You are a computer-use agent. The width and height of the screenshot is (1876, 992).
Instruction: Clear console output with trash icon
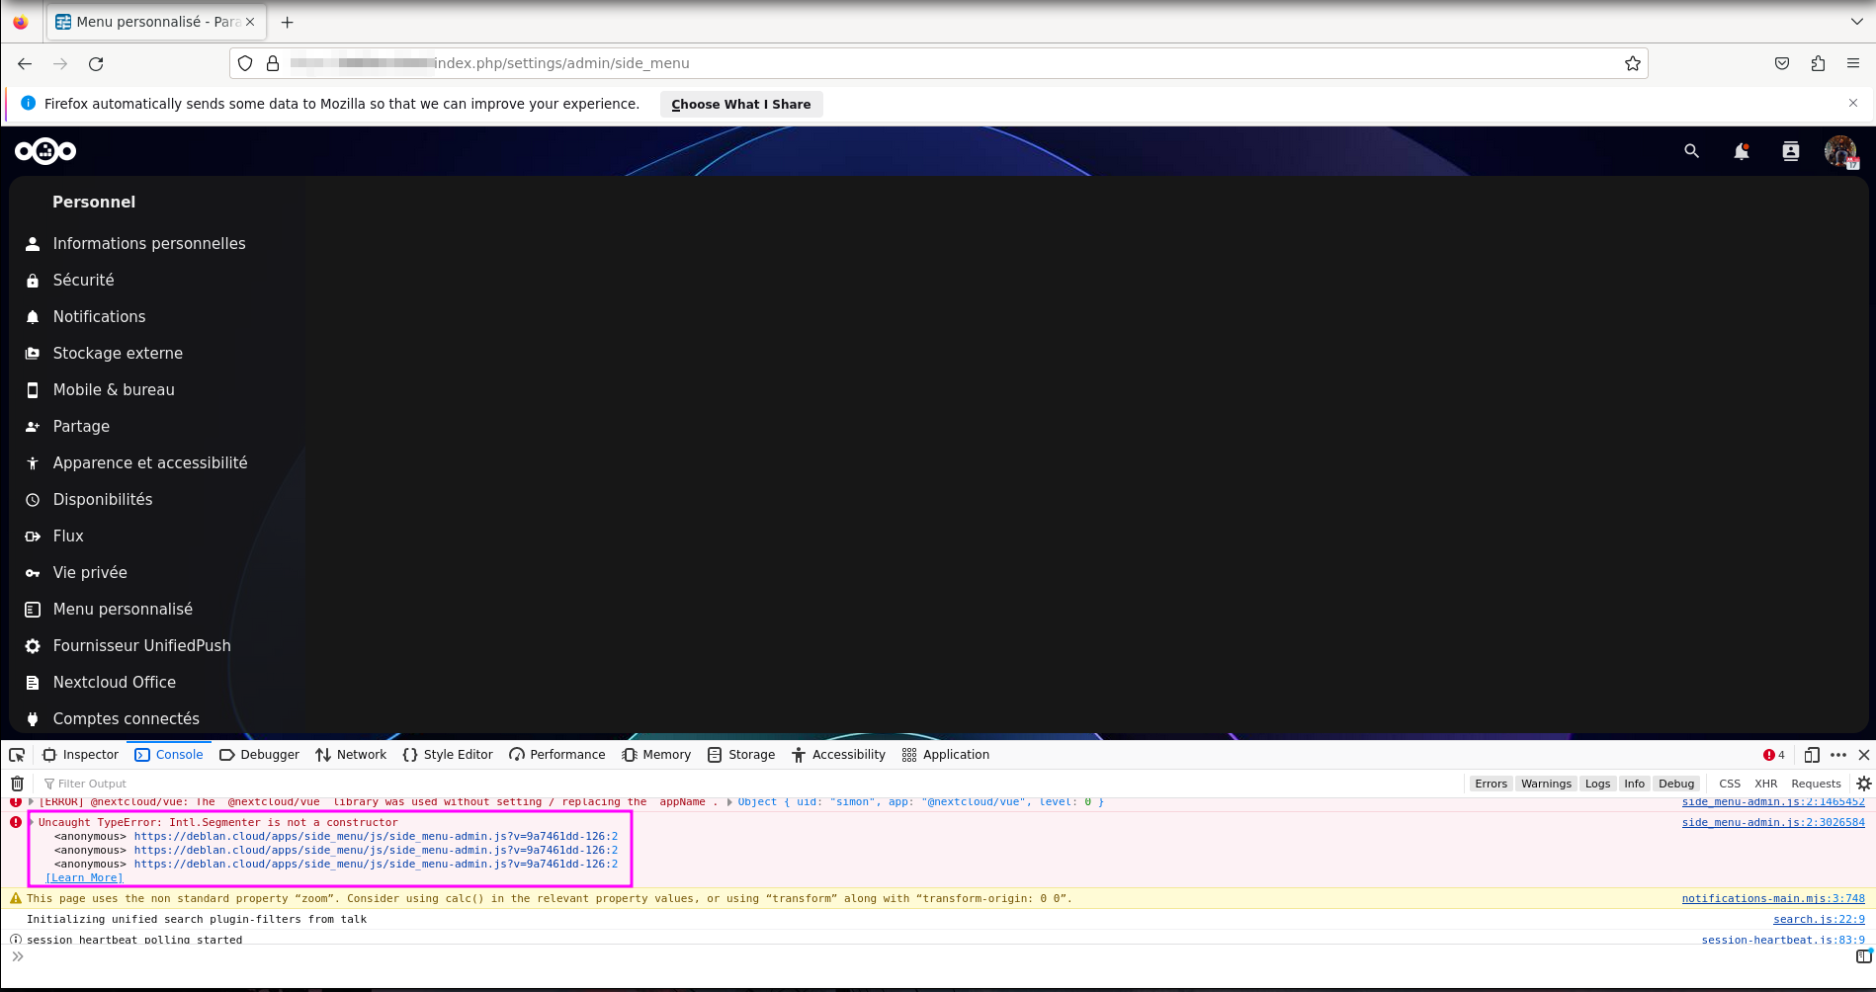pos(17,784)
